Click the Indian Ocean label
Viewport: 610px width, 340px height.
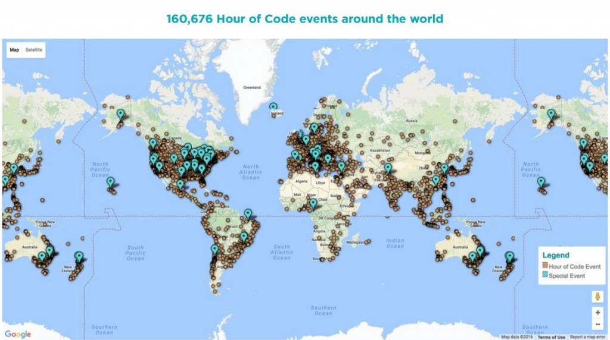point(395,243)
